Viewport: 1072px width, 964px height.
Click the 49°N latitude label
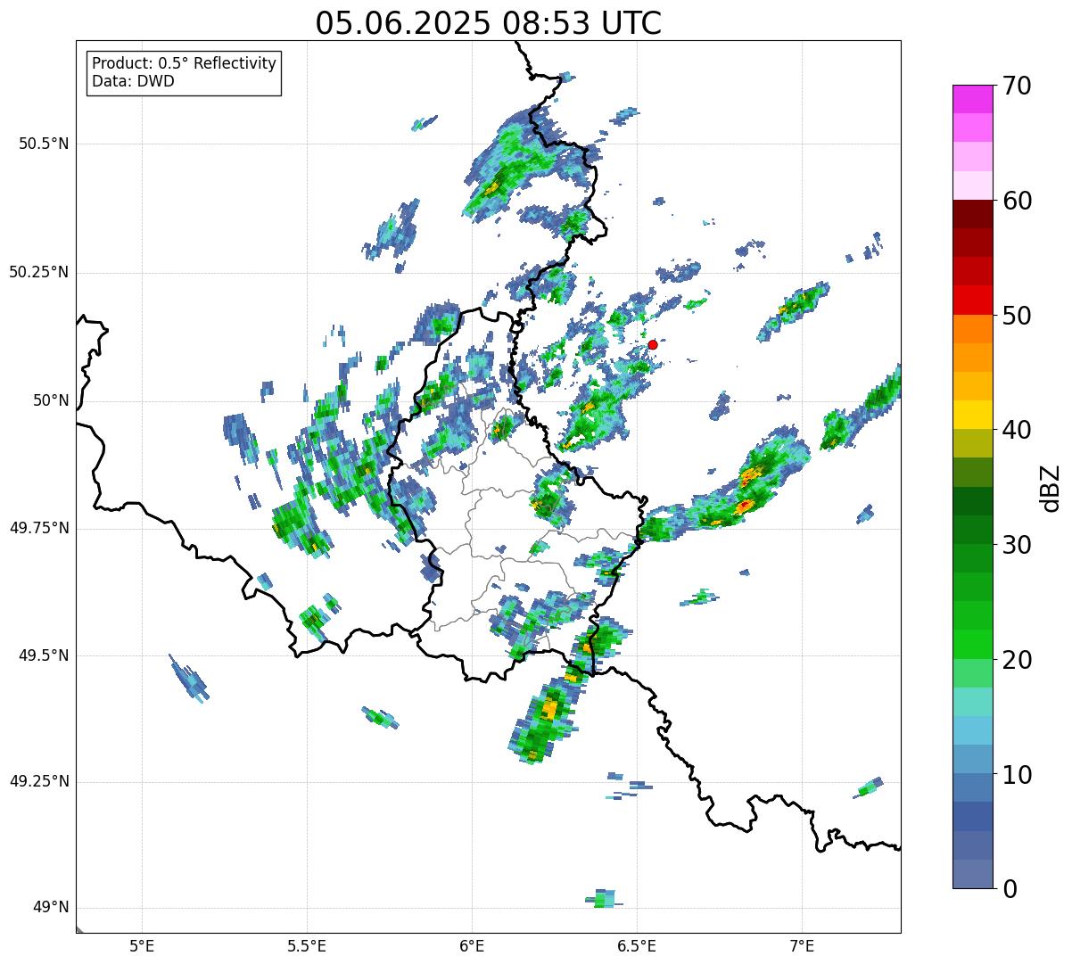[51, 908]
